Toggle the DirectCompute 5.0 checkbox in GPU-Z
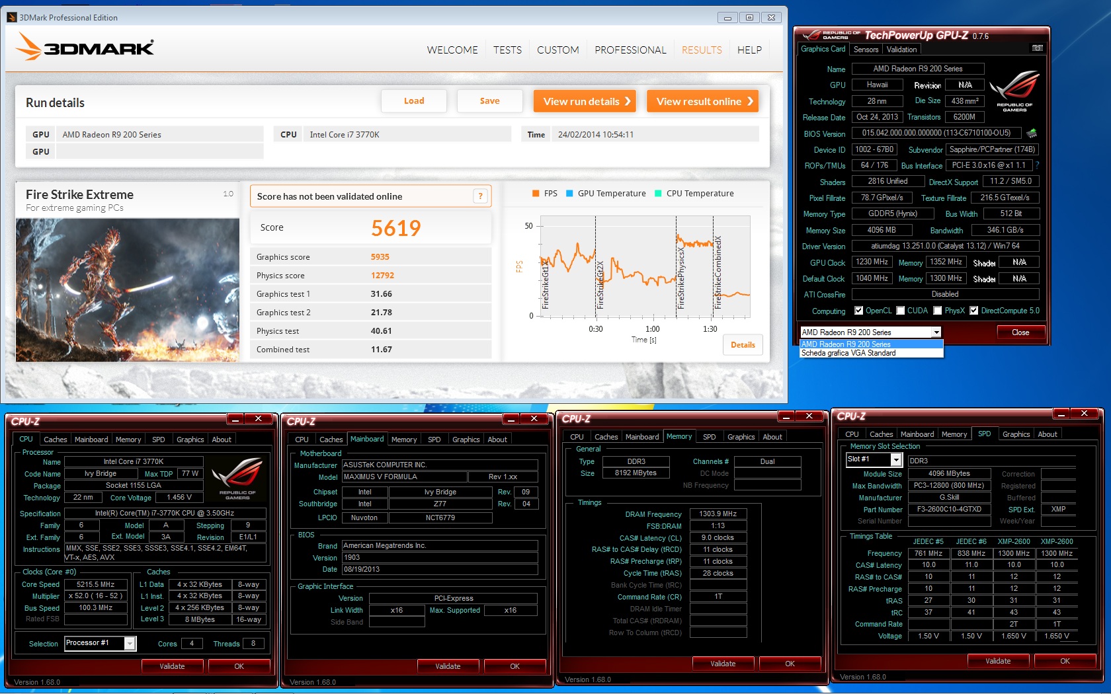The height and width of the screenshot is (694, 1111). 973,311
